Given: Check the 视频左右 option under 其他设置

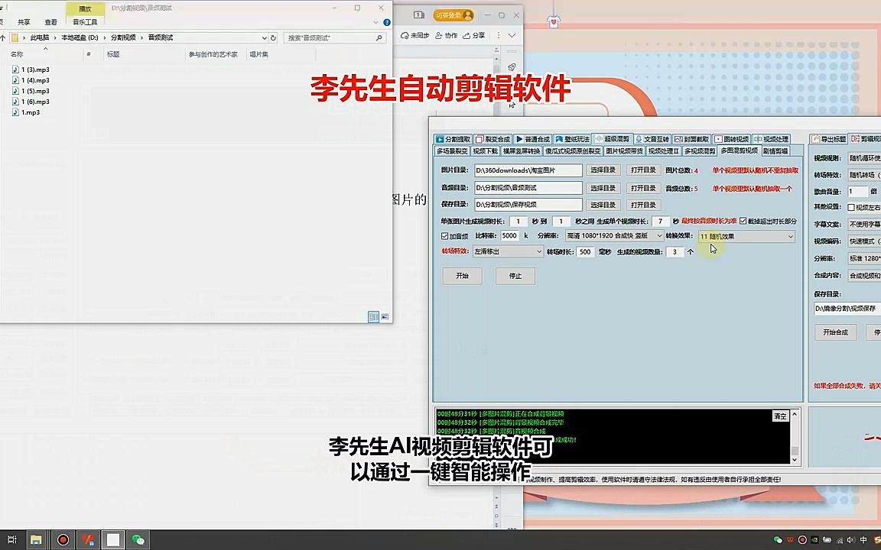Looking at the screenshot, I should coord(851,207).
